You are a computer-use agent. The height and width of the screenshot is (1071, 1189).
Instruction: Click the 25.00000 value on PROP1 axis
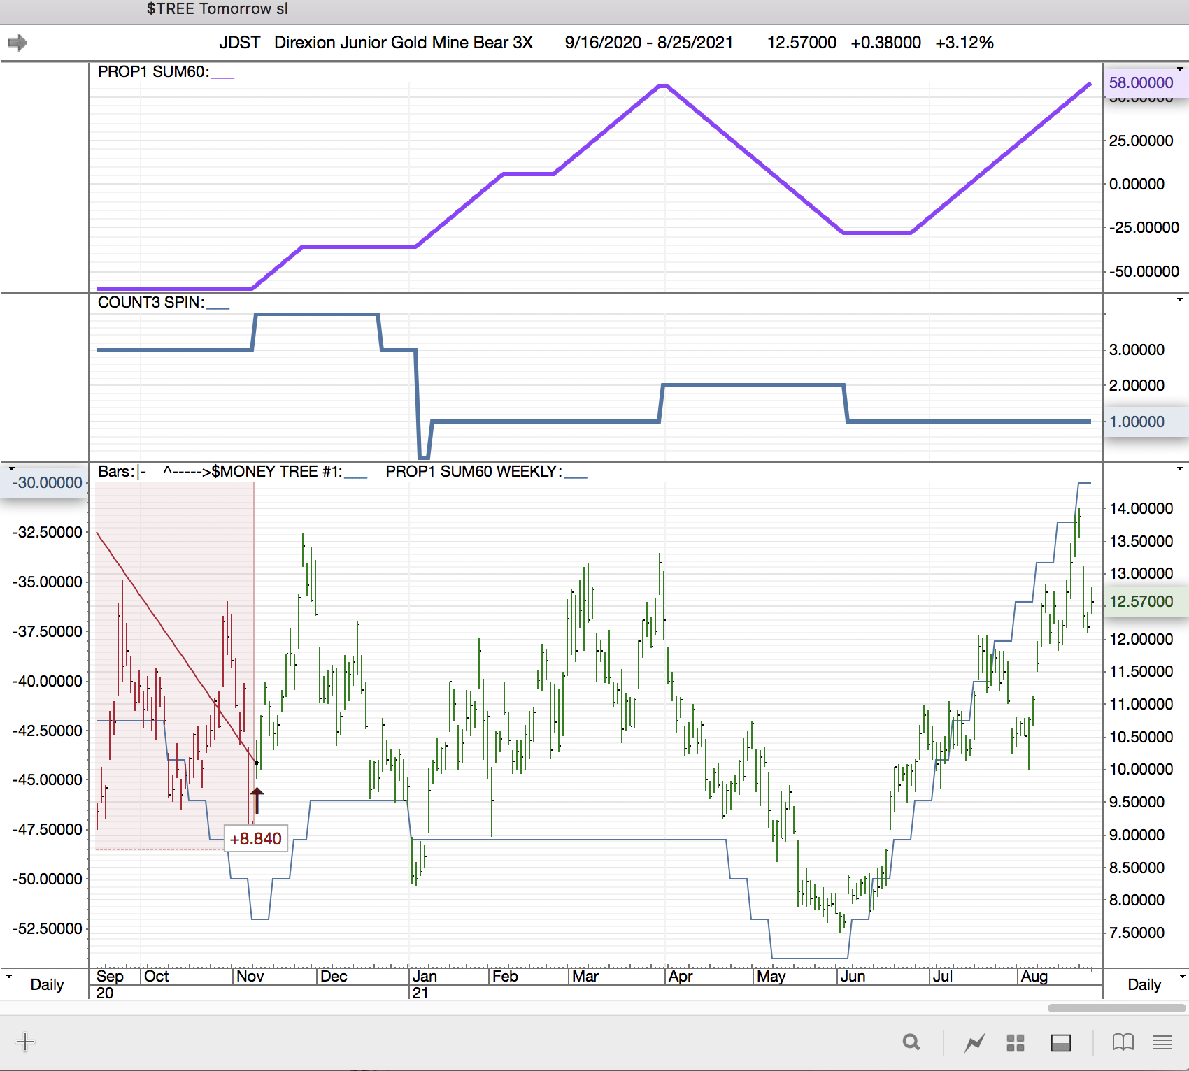(x=1141, y=141)
